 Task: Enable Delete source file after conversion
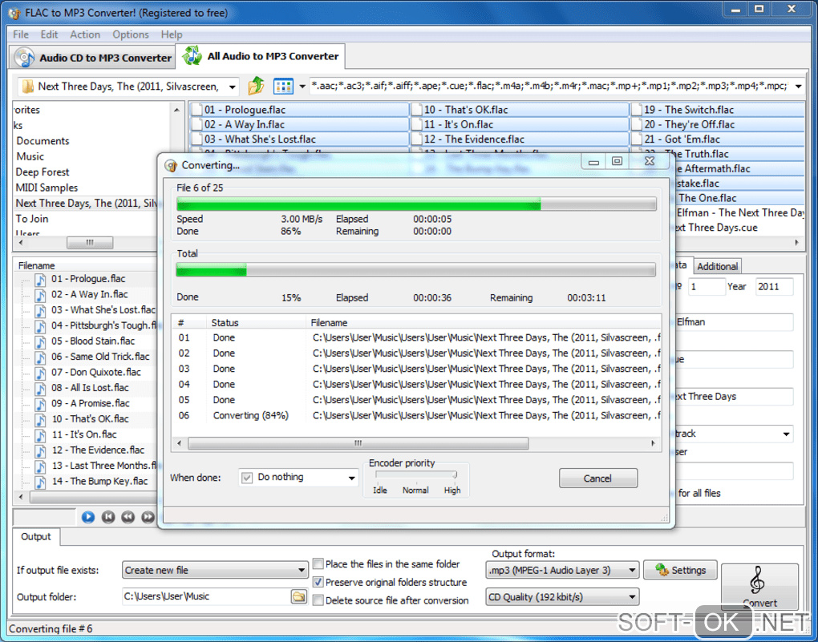318,600
